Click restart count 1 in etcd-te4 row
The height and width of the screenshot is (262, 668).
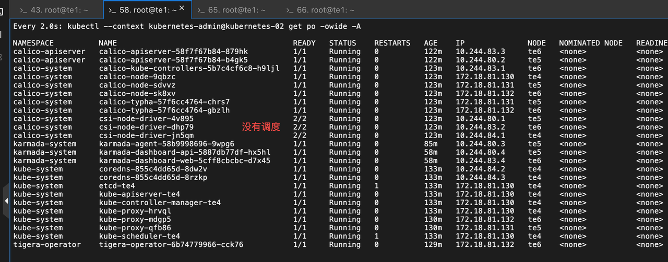(376, 185)
